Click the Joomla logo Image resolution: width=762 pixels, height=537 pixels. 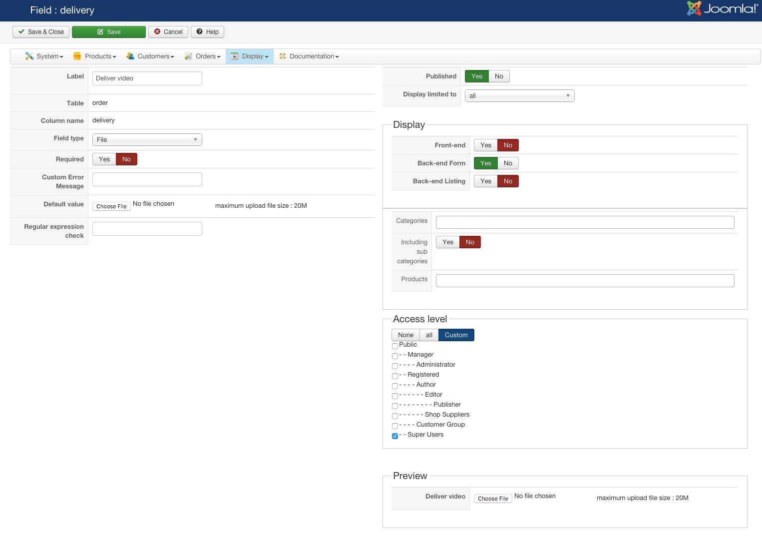tap(723, 8)
